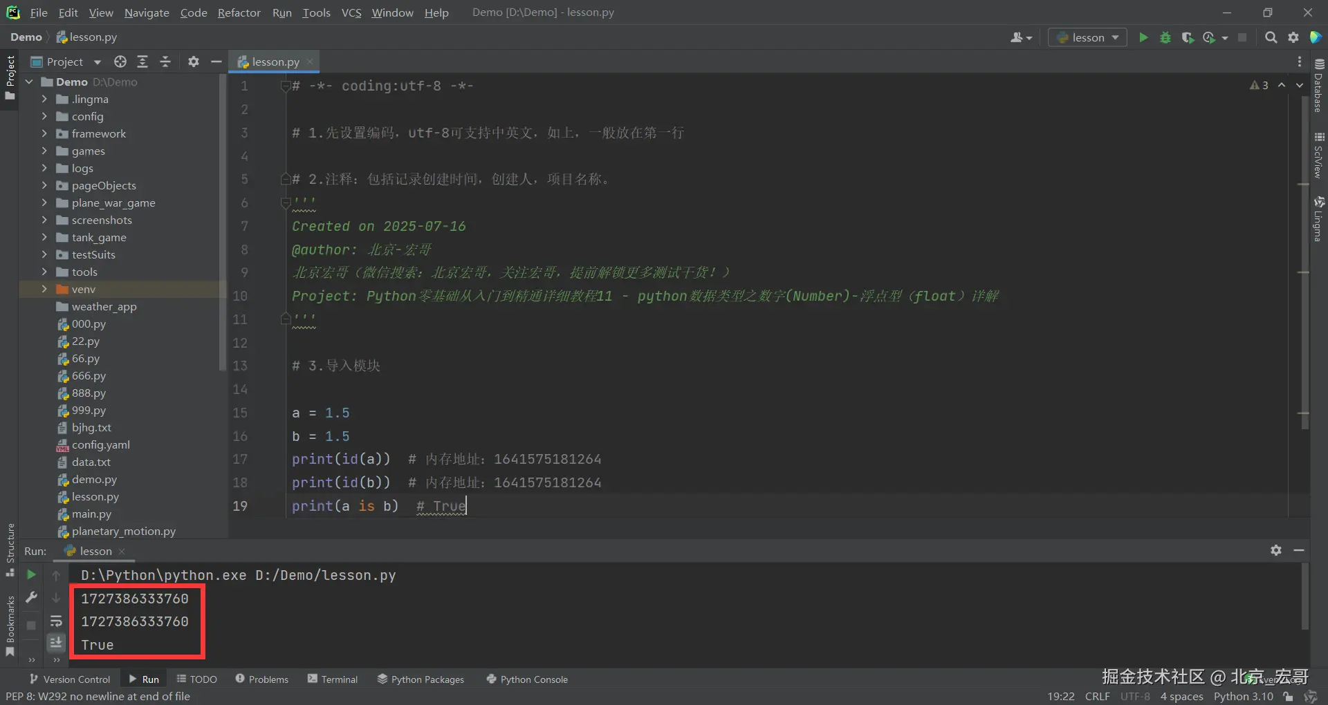Expand all in Project panel
Image resolution: width=1328 pixels, height=705 pixels.
[x=142, y=62]
